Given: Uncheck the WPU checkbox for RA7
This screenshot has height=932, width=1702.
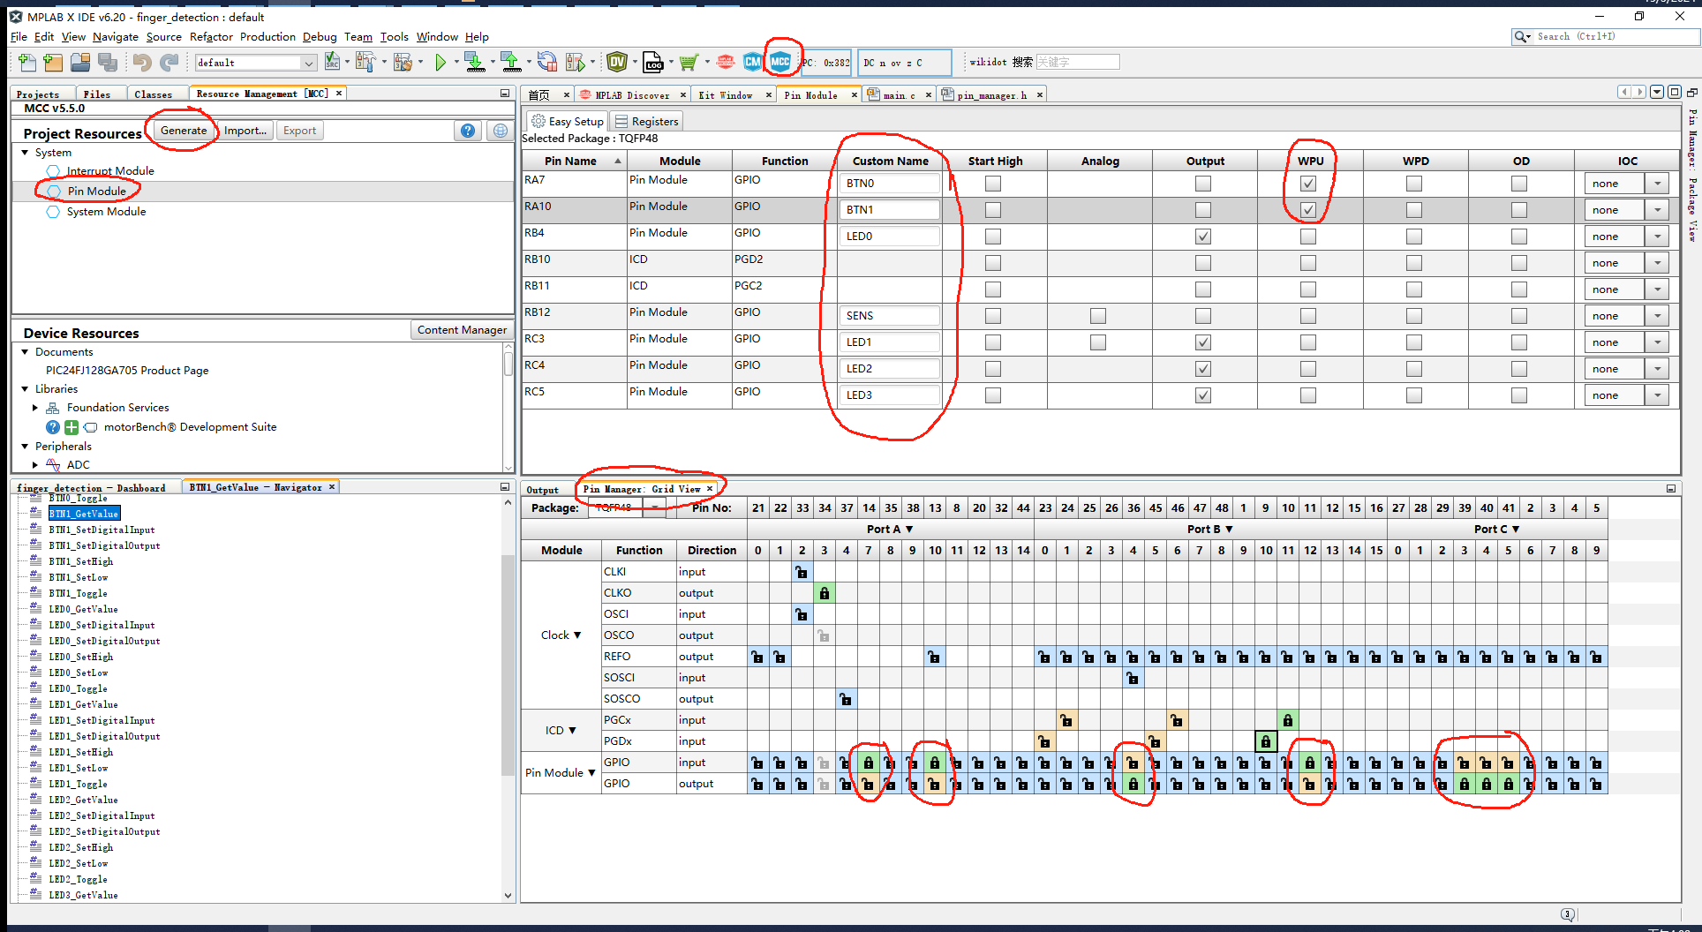Looking at the screenshot, I should [x=1308, y=184].
